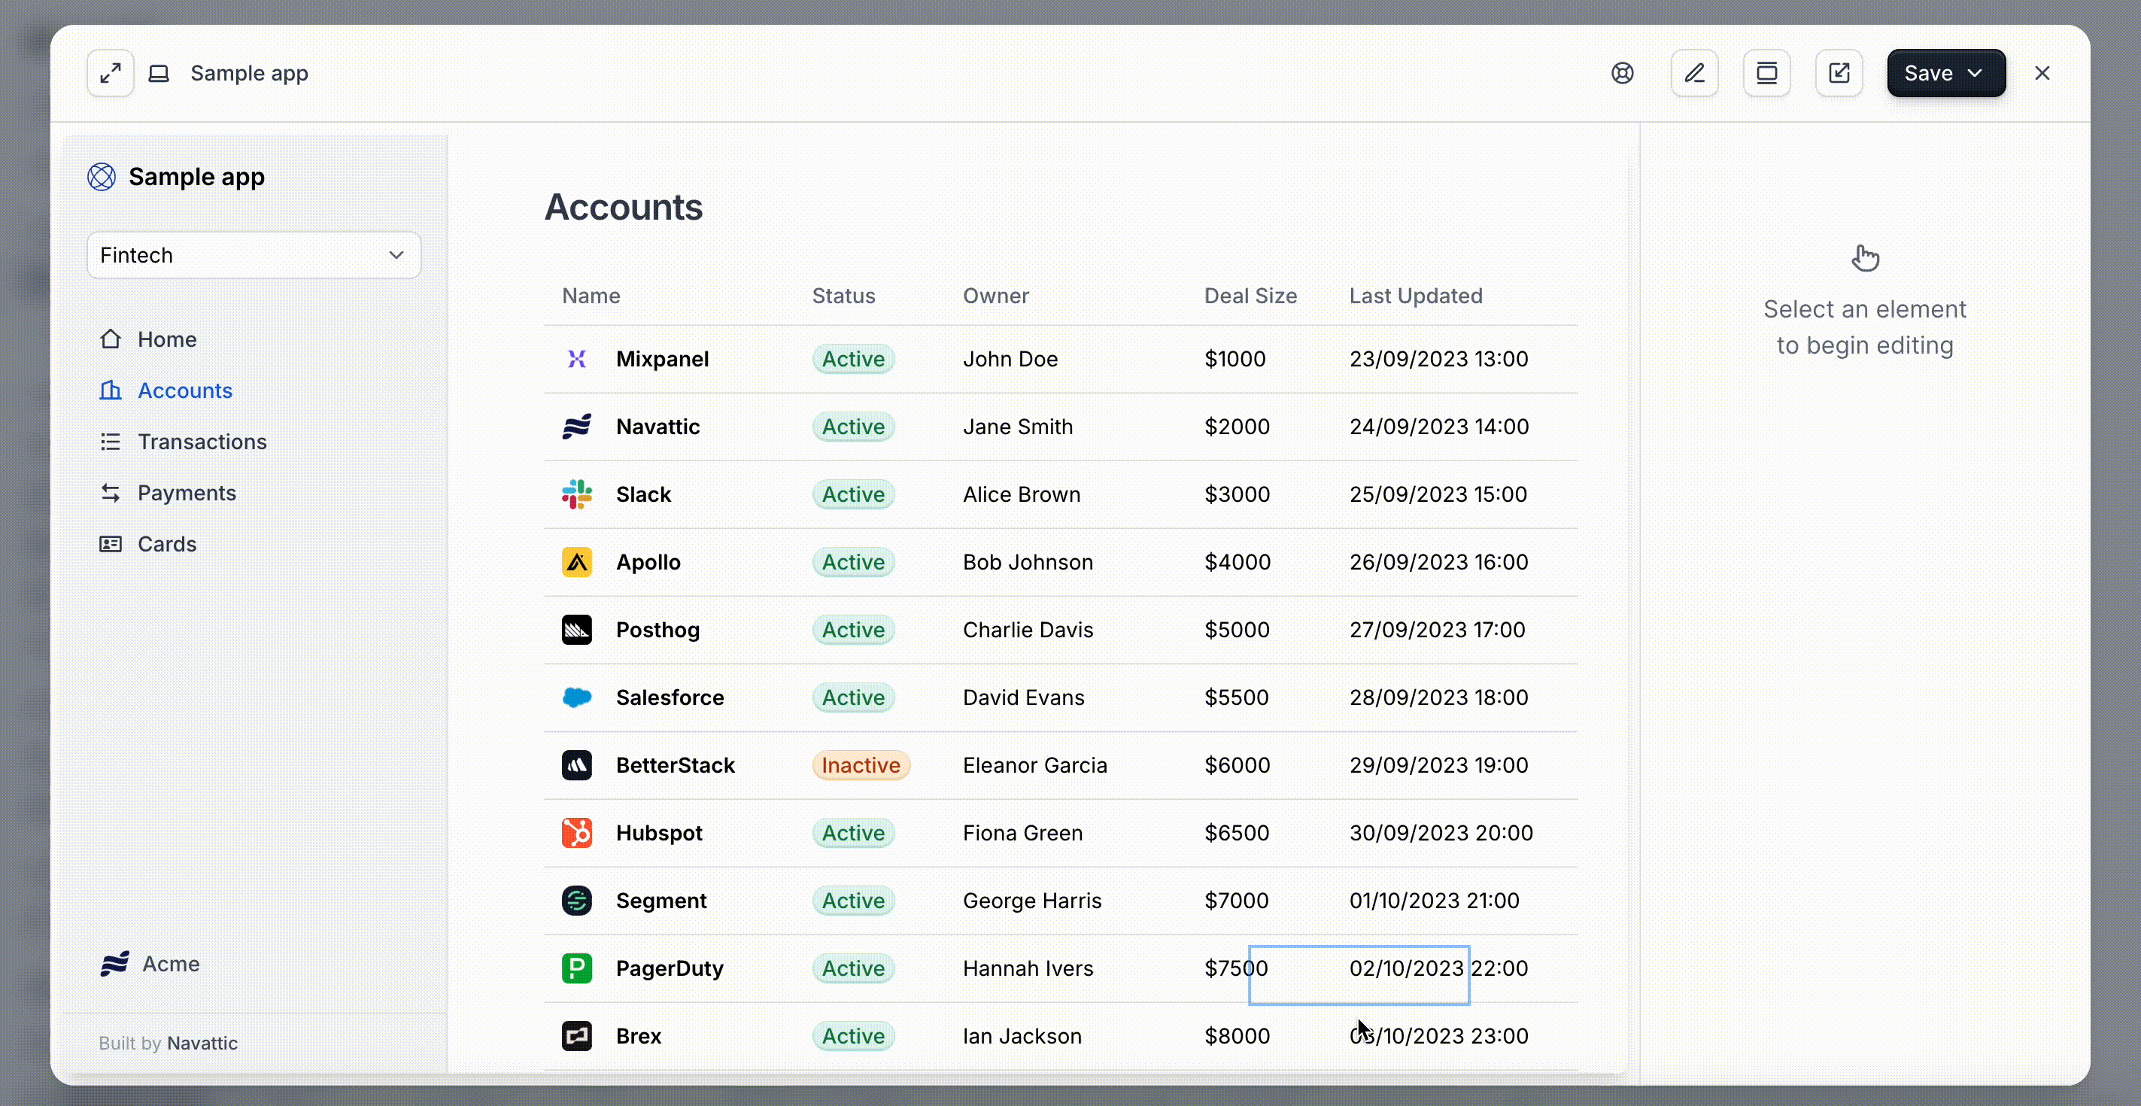2141x1106 pixels.
Task: Click the lifebuoy help icon in top toolbar
Action: click(x=1621, y=73)
